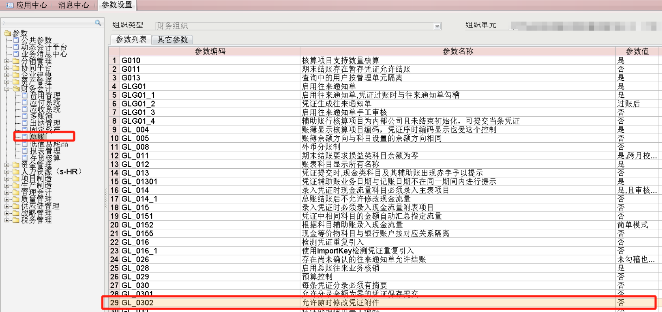Select 总账 in the parameter tree
The image size is (662, 312).
click(x=37, y=137)
